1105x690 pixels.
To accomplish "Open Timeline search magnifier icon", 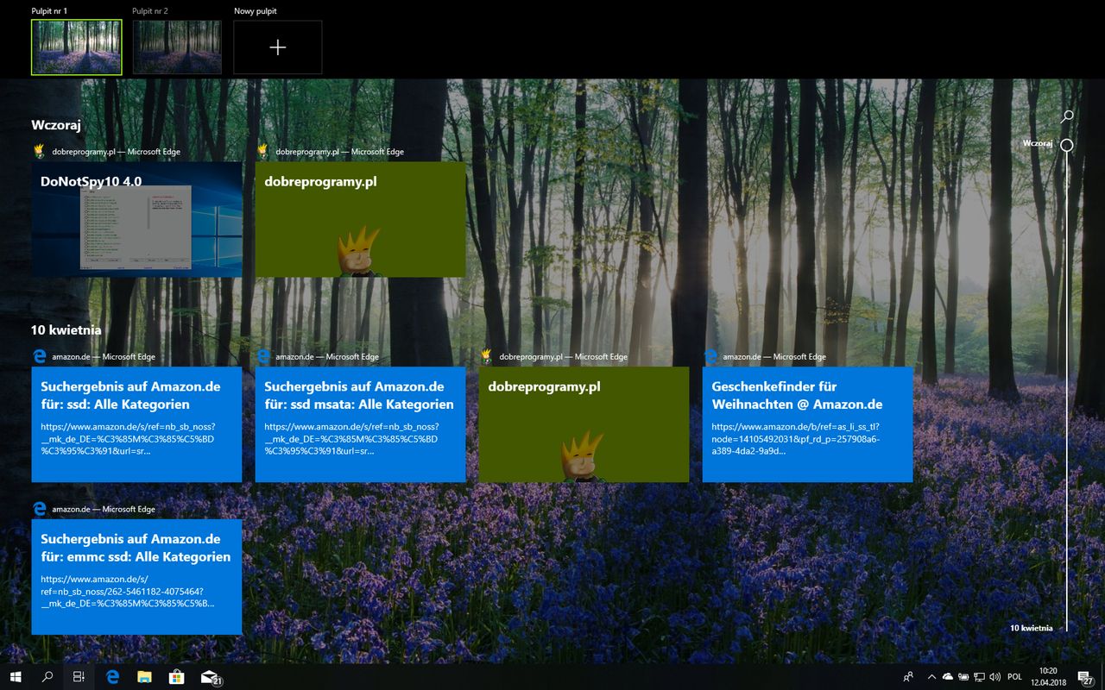I will pyautogui.click(x=1067, y=116).
